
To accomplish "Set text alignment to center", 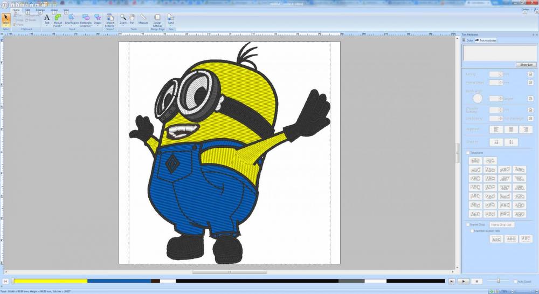I will (x=511, y=129).
